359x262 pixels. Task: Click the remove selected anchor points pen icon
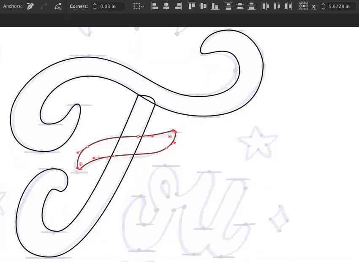[30, 6]
